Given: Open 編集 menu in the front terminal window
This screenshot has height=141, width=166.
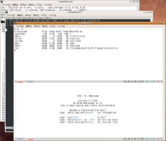Looking at the screenshot, I should (x=29, y=26).
